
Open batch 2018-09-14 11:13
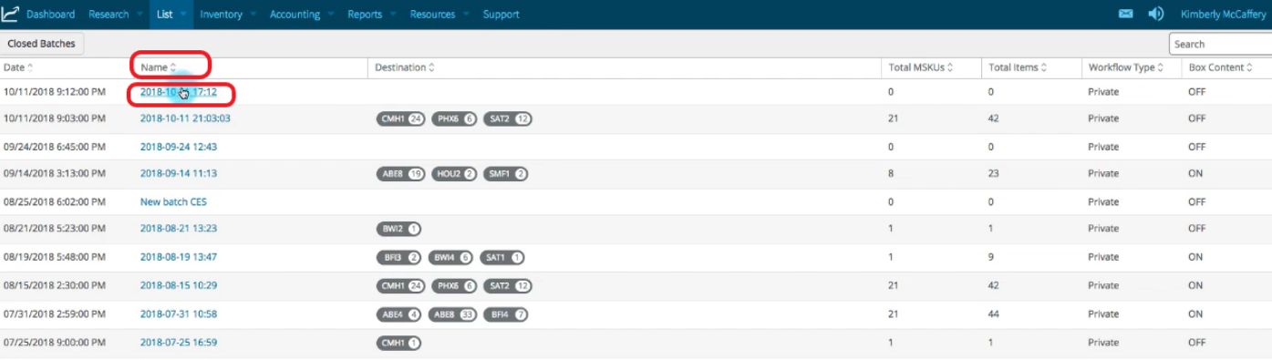point(179,174)
